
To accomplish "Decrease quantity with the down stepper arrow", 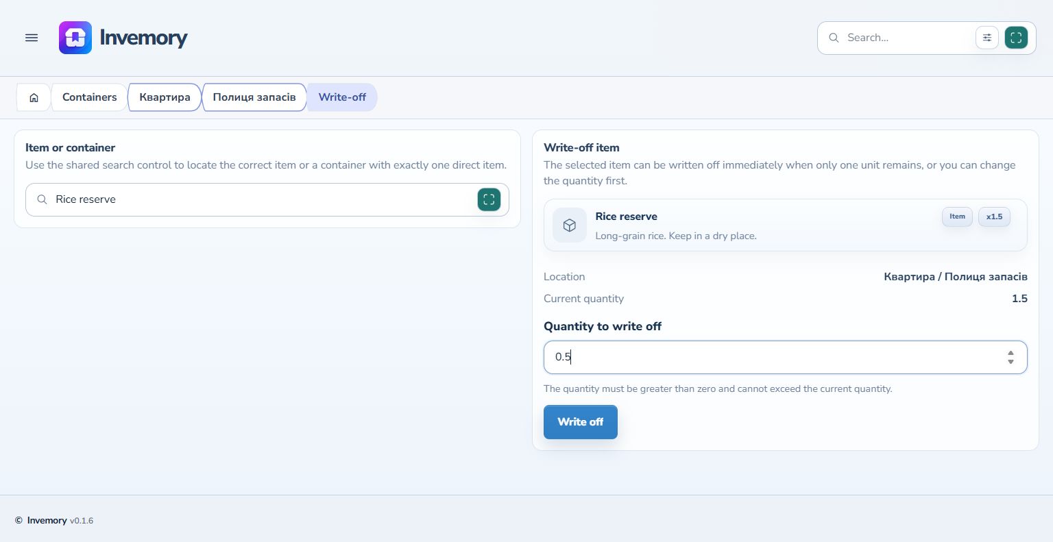I will pyautogui.click(x=1010, y=362).
